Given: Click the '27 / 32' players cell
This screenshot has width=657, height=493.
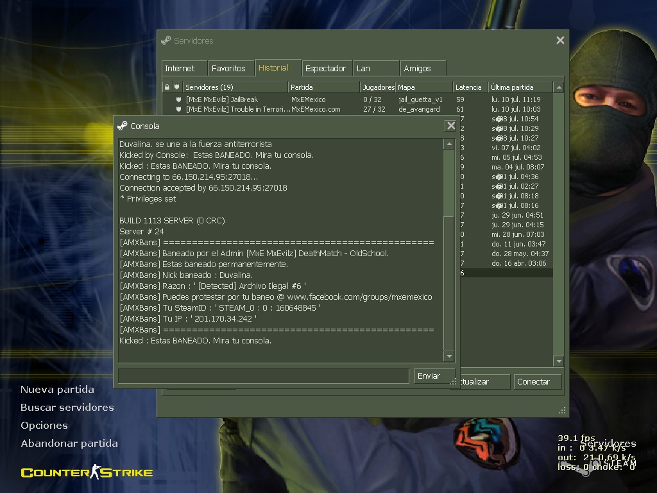Looking at the screenshot, I should point(374,109).
